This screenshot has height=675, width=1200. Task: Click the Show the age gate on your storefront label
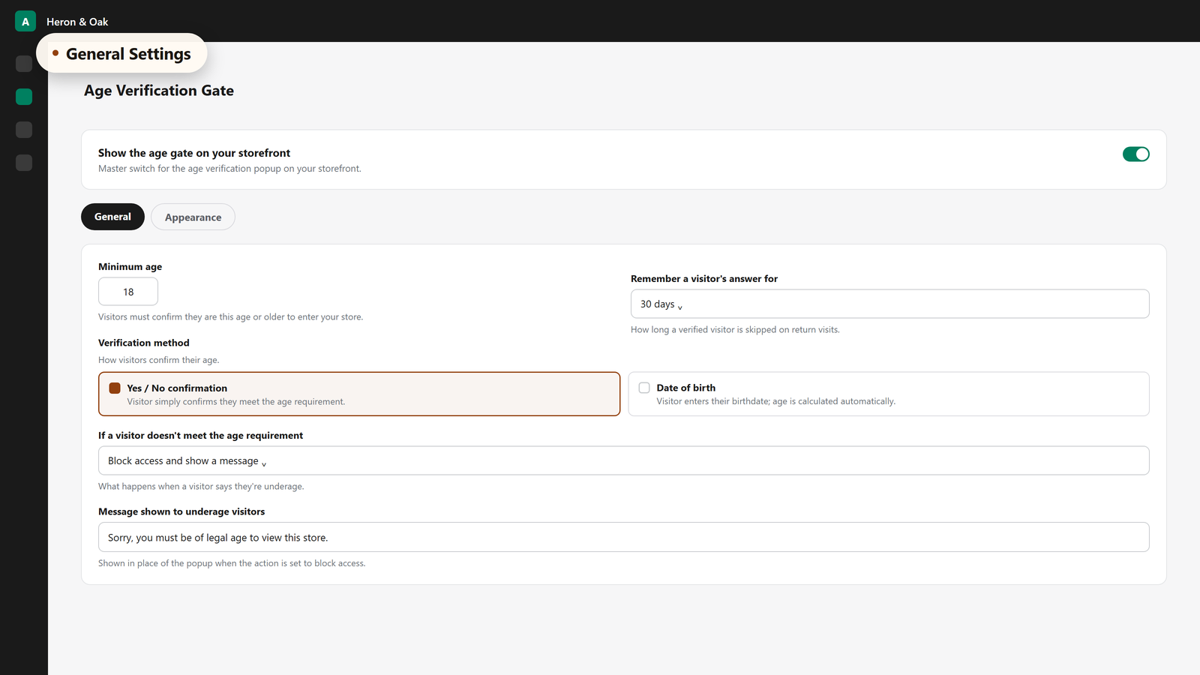pos(194,153)
